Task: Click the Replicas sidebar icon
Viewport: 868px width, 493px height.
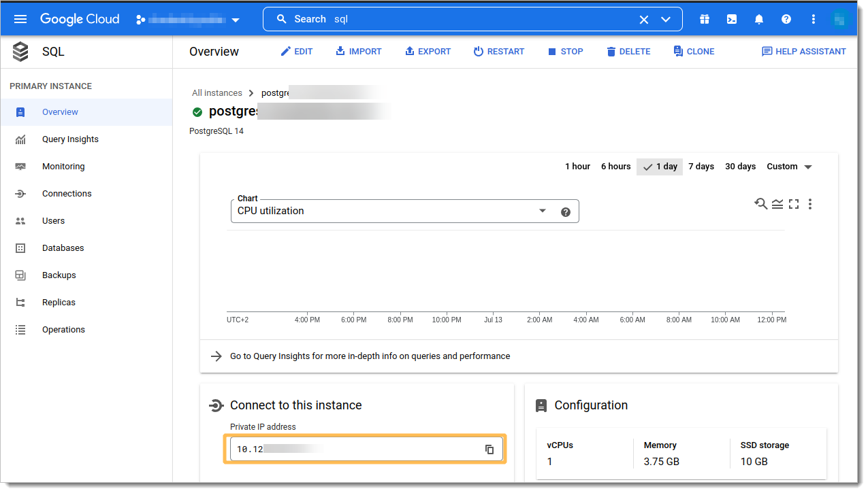Action: point(20,303)
